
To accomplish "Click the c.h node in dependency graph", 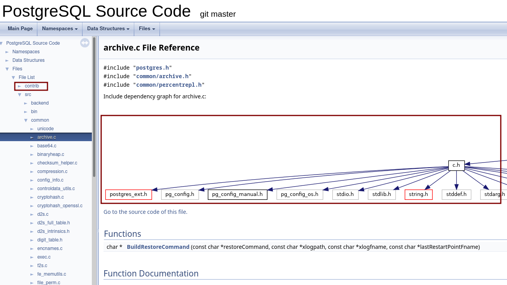I will [456, 165].
